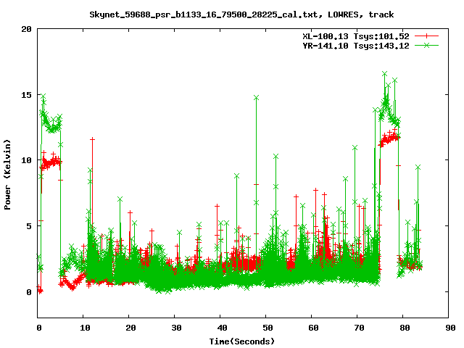
Task: Click the green YR legend line sample
Action: point(426,45)
